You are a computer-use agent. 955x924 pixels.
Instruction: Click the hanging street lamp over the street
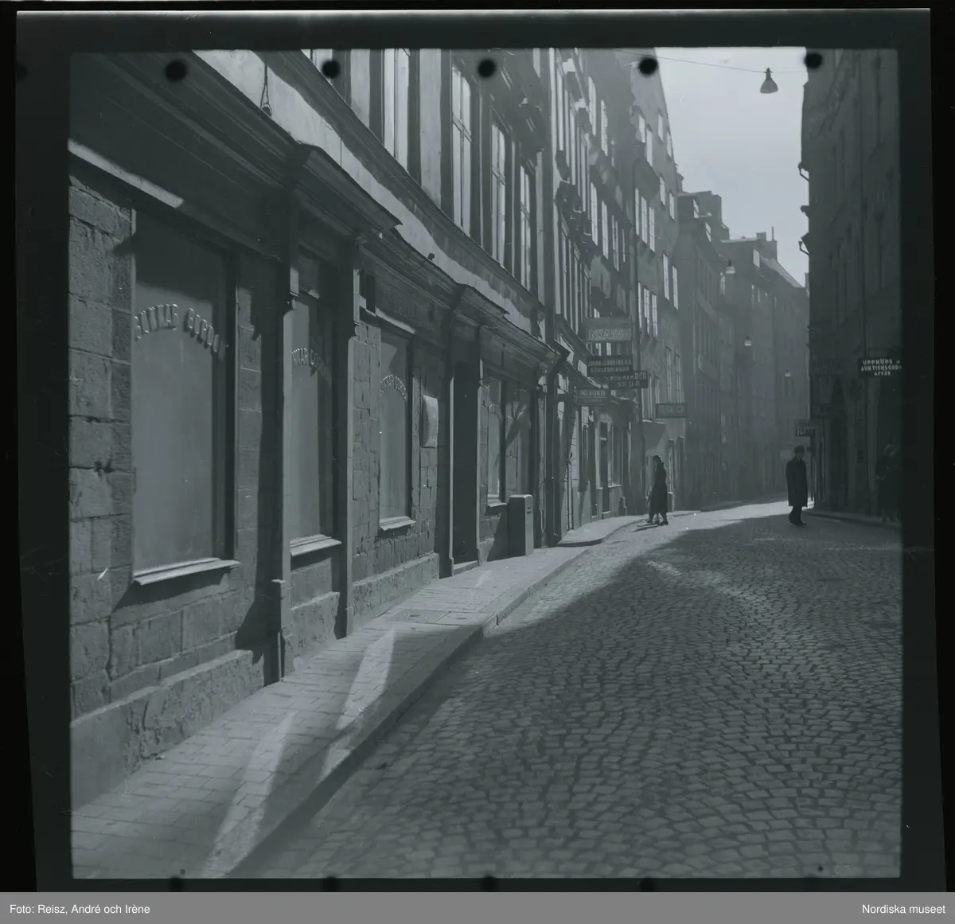pos(768,82)
